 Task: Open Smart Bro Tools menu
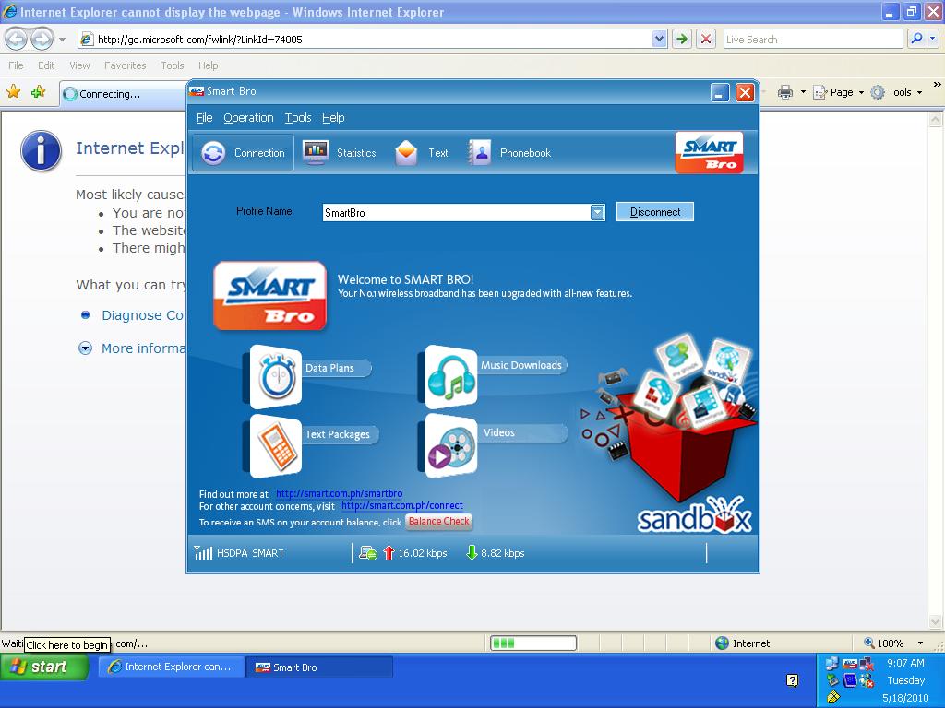click(x=298, y=118)
